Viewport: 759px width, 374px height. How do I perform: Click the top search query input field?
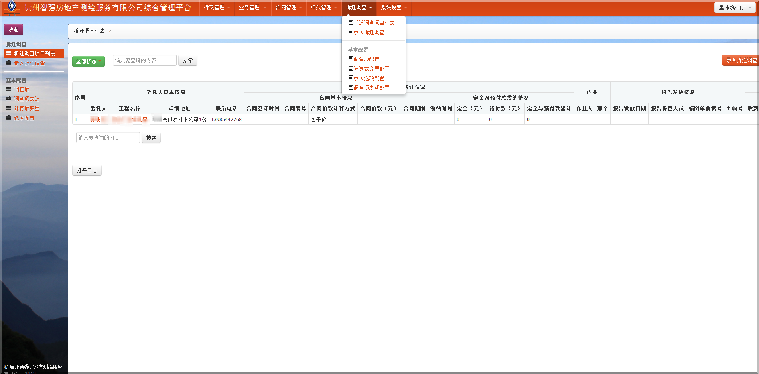tap(145, 60)
